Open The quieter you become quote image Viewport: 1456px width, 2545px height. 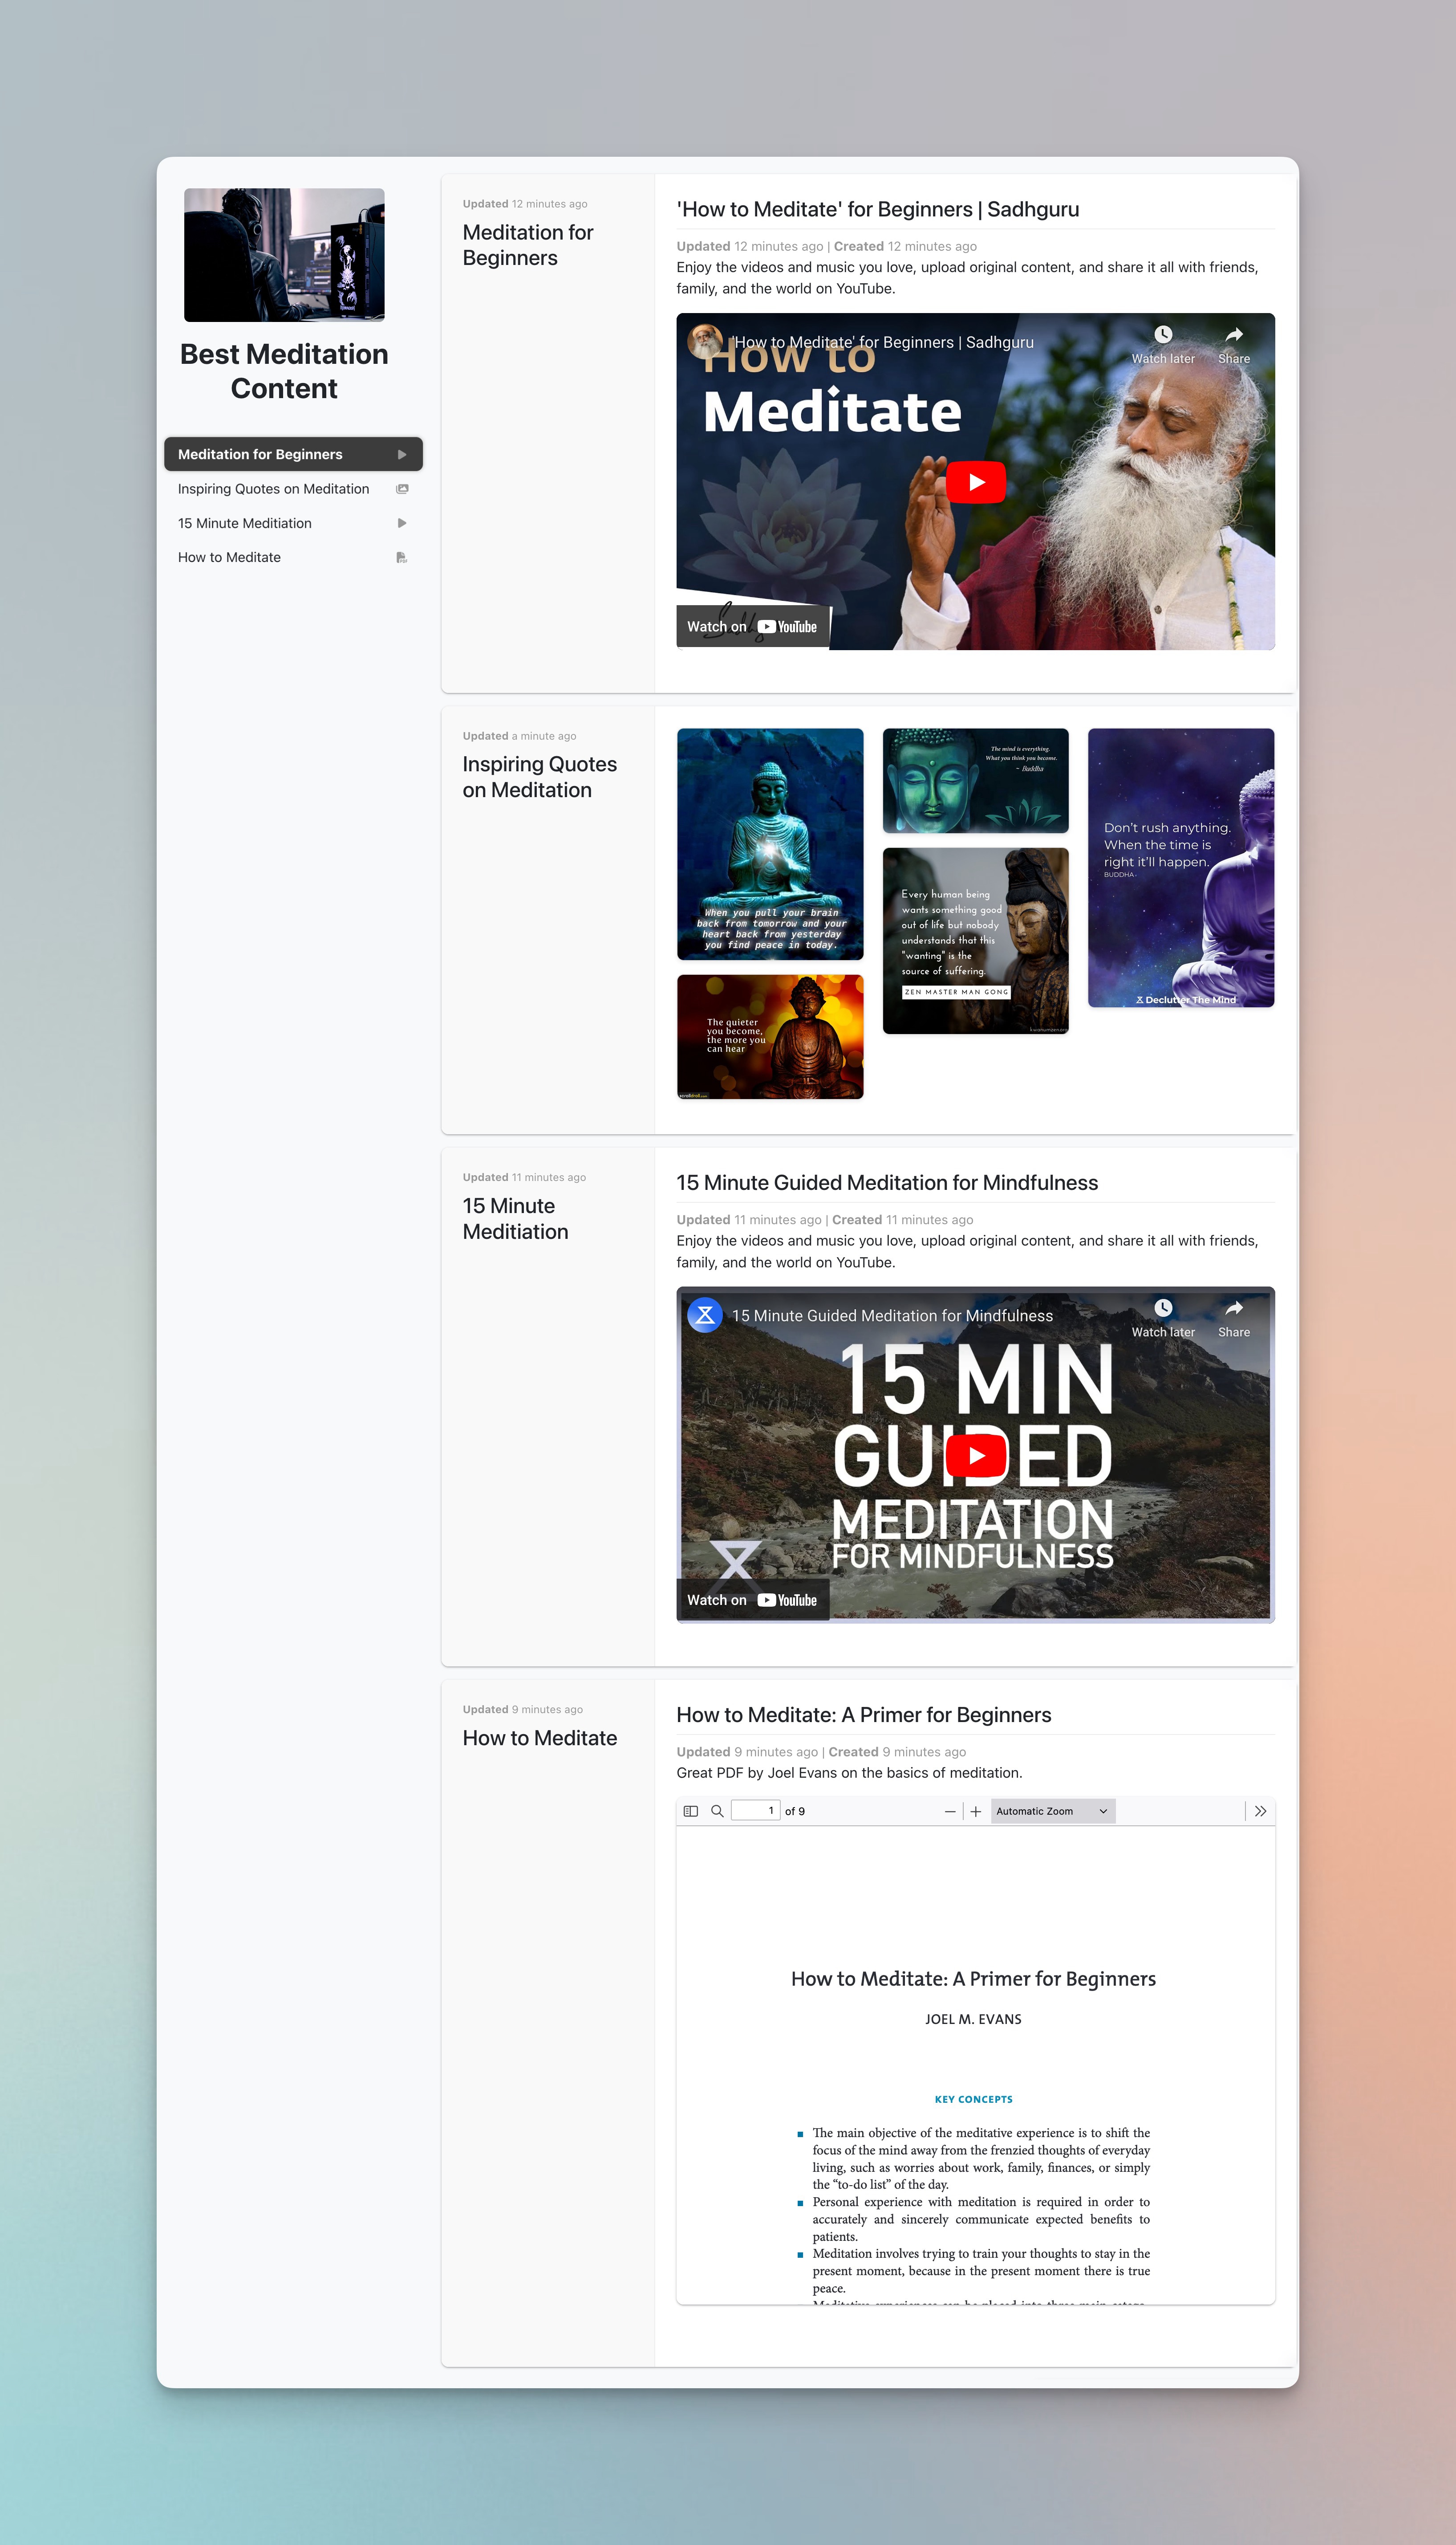coord(770,1038)
